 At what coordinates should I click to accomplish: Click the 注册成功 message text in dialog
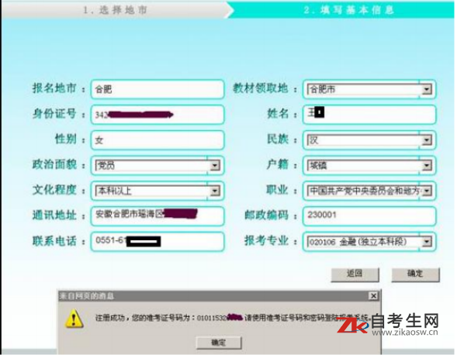[x=234, y=318]
